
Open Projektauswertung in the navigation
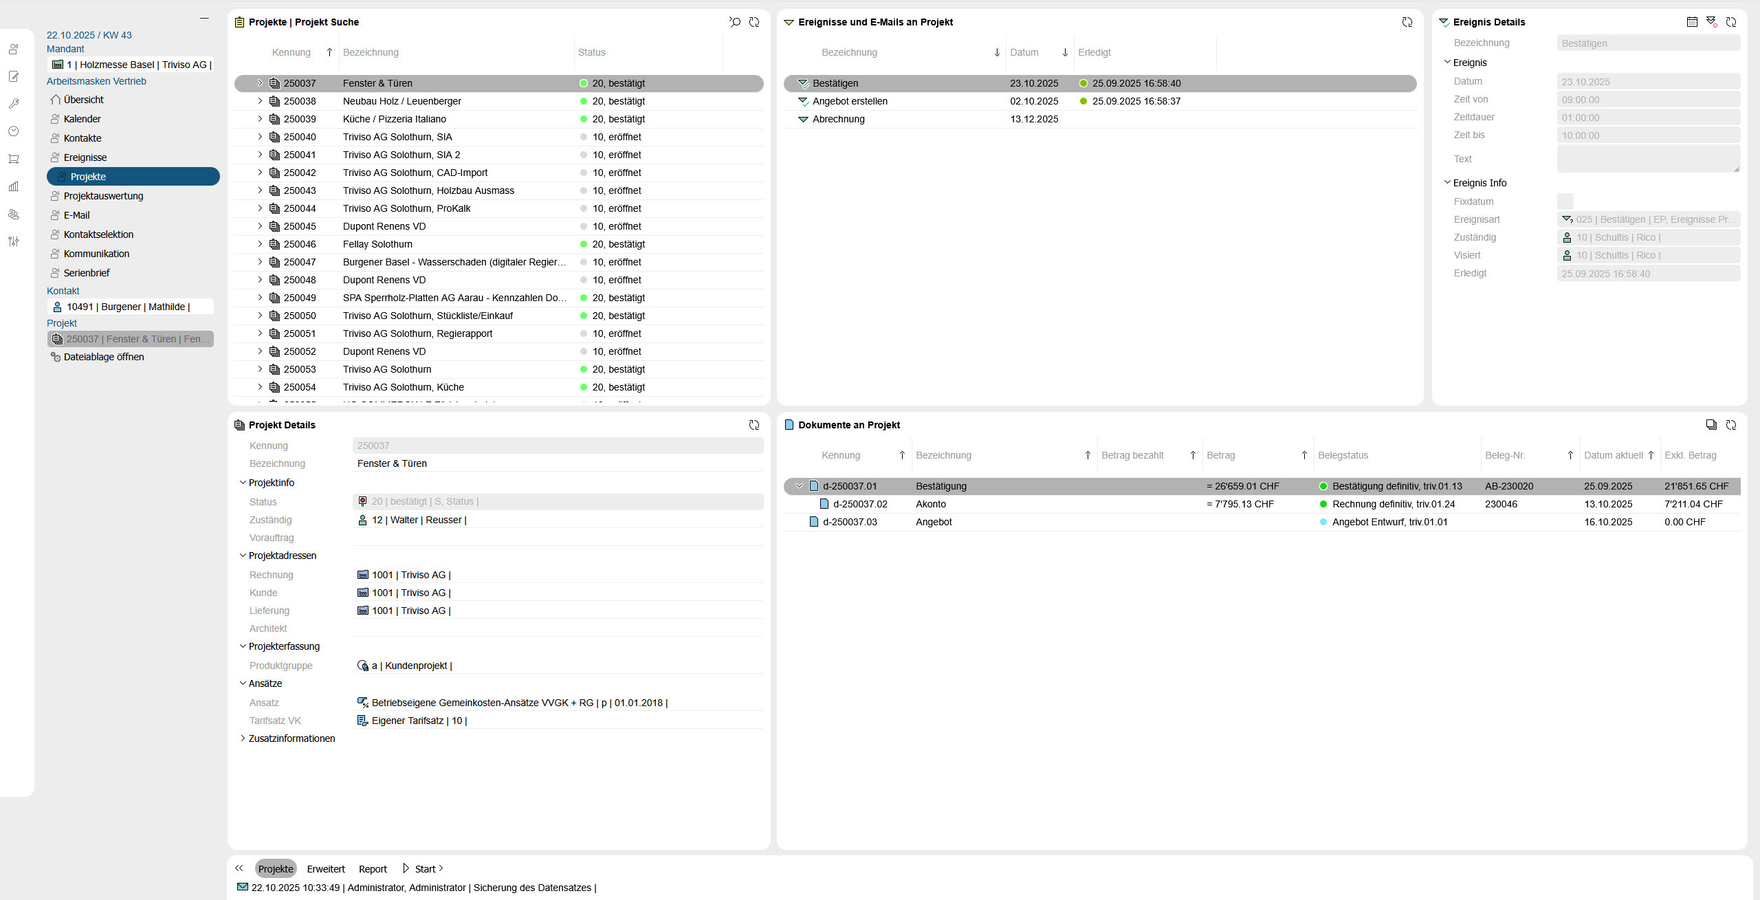103,196
